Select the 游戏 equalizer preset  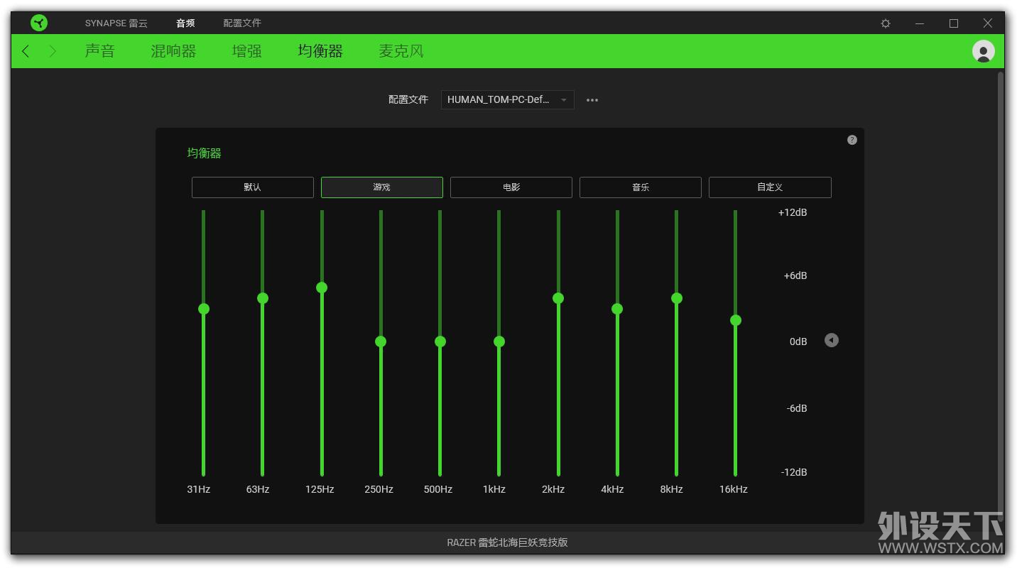382,187
